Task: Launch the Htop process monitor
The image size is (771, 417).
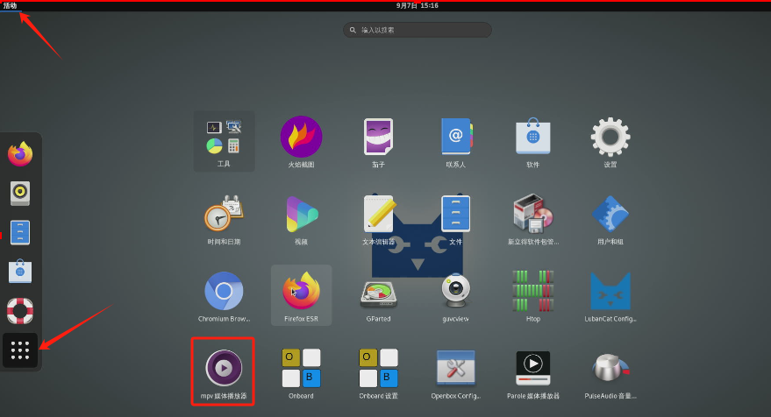Action: point(532,291)
